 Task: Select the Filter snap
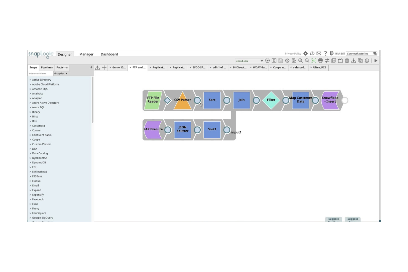(271, 100)
